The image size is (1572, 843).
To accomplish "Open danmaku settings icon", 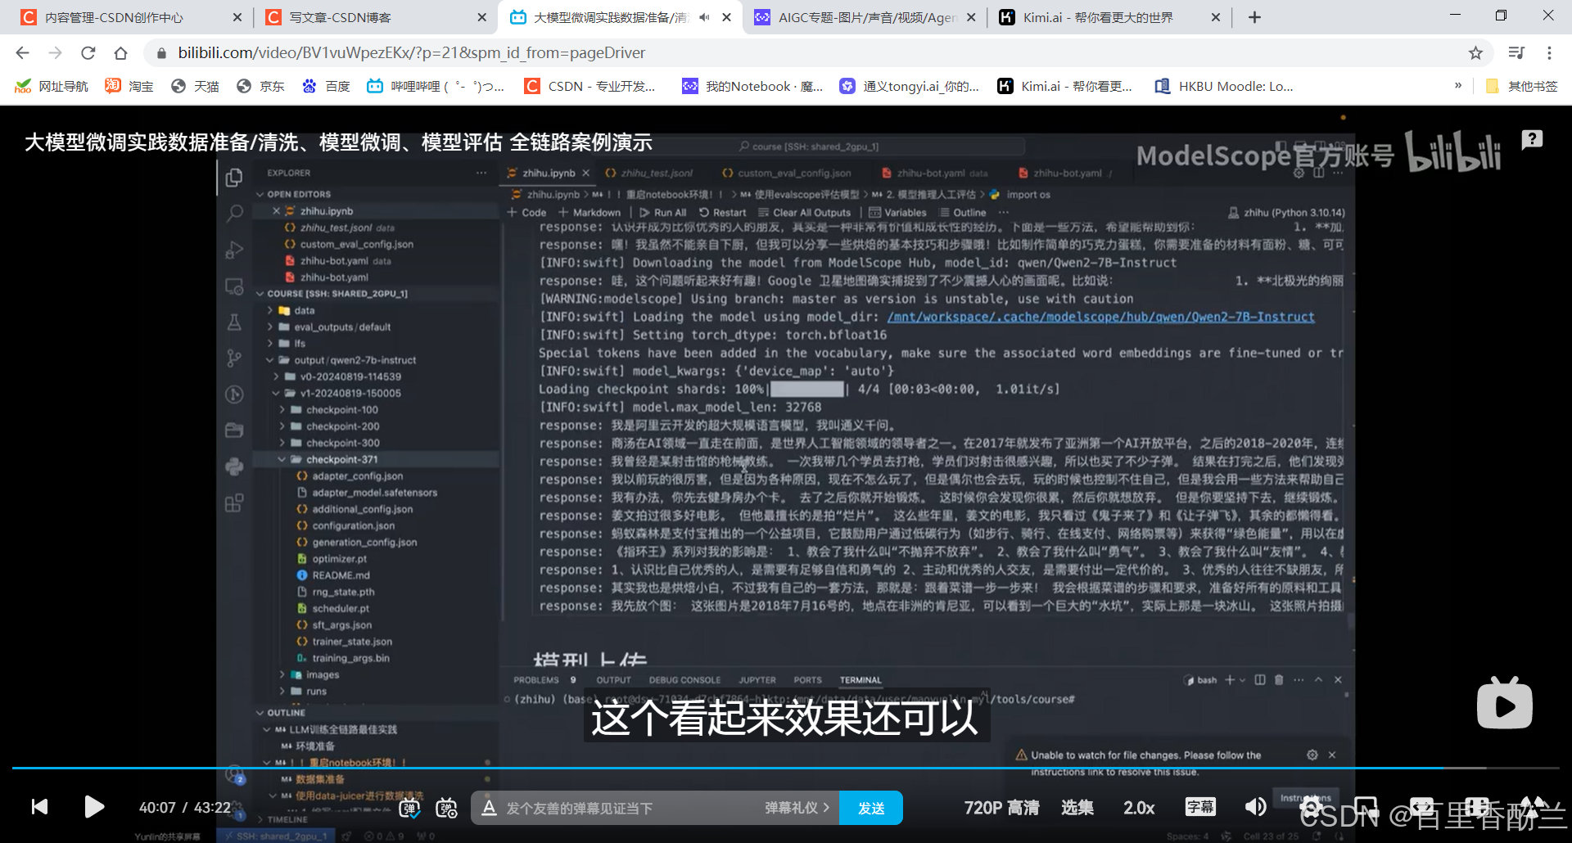I will pyautogui.click(x=446, y=809).
